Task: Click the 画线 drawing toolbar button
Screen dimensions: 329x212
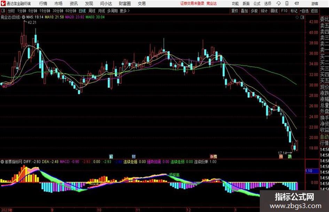Action: click(x=274, y=11)
